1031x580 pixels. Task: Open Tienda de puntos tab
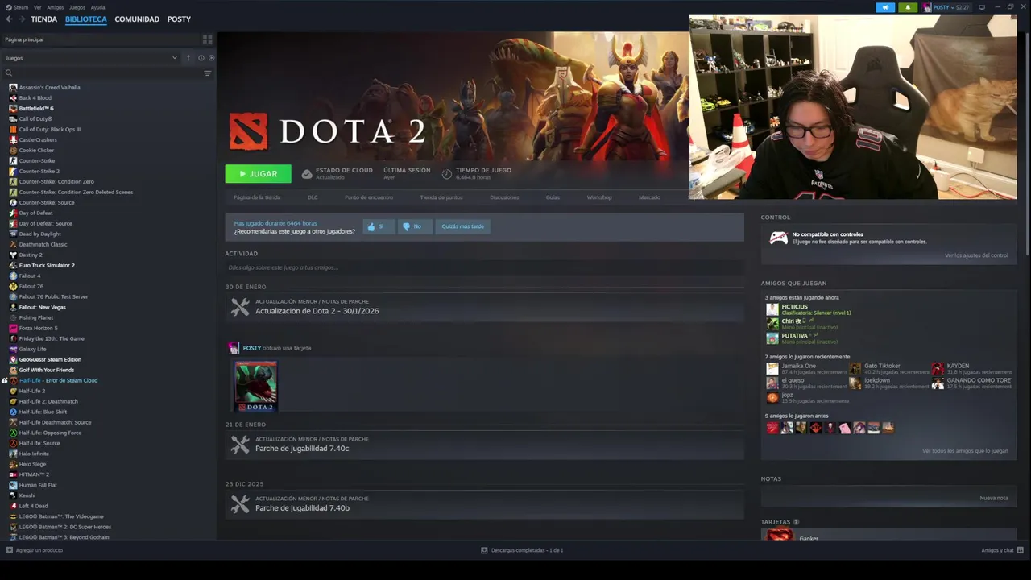(x=441, y=197)
